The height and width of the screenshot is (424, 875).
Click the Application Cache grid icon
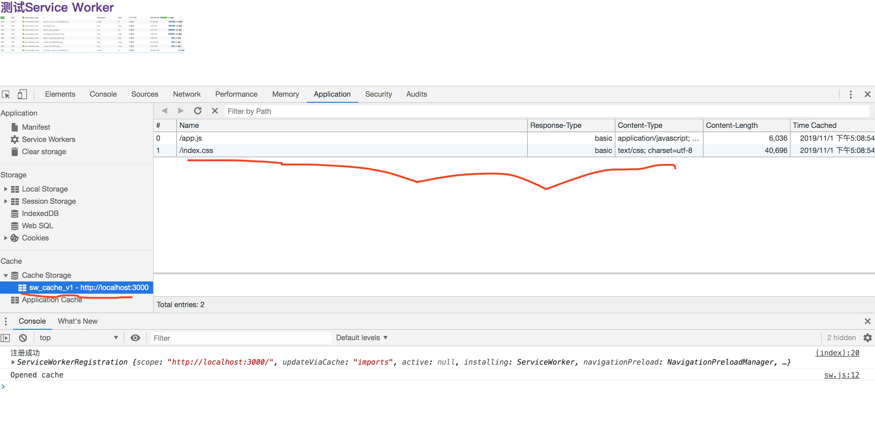[x=15, y=300]
